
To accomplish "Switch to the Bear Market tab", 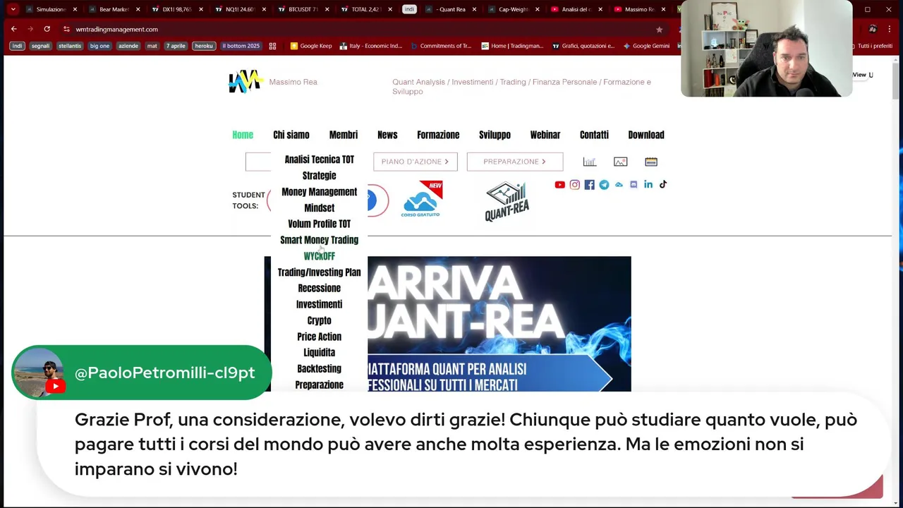I will [114, 9].
